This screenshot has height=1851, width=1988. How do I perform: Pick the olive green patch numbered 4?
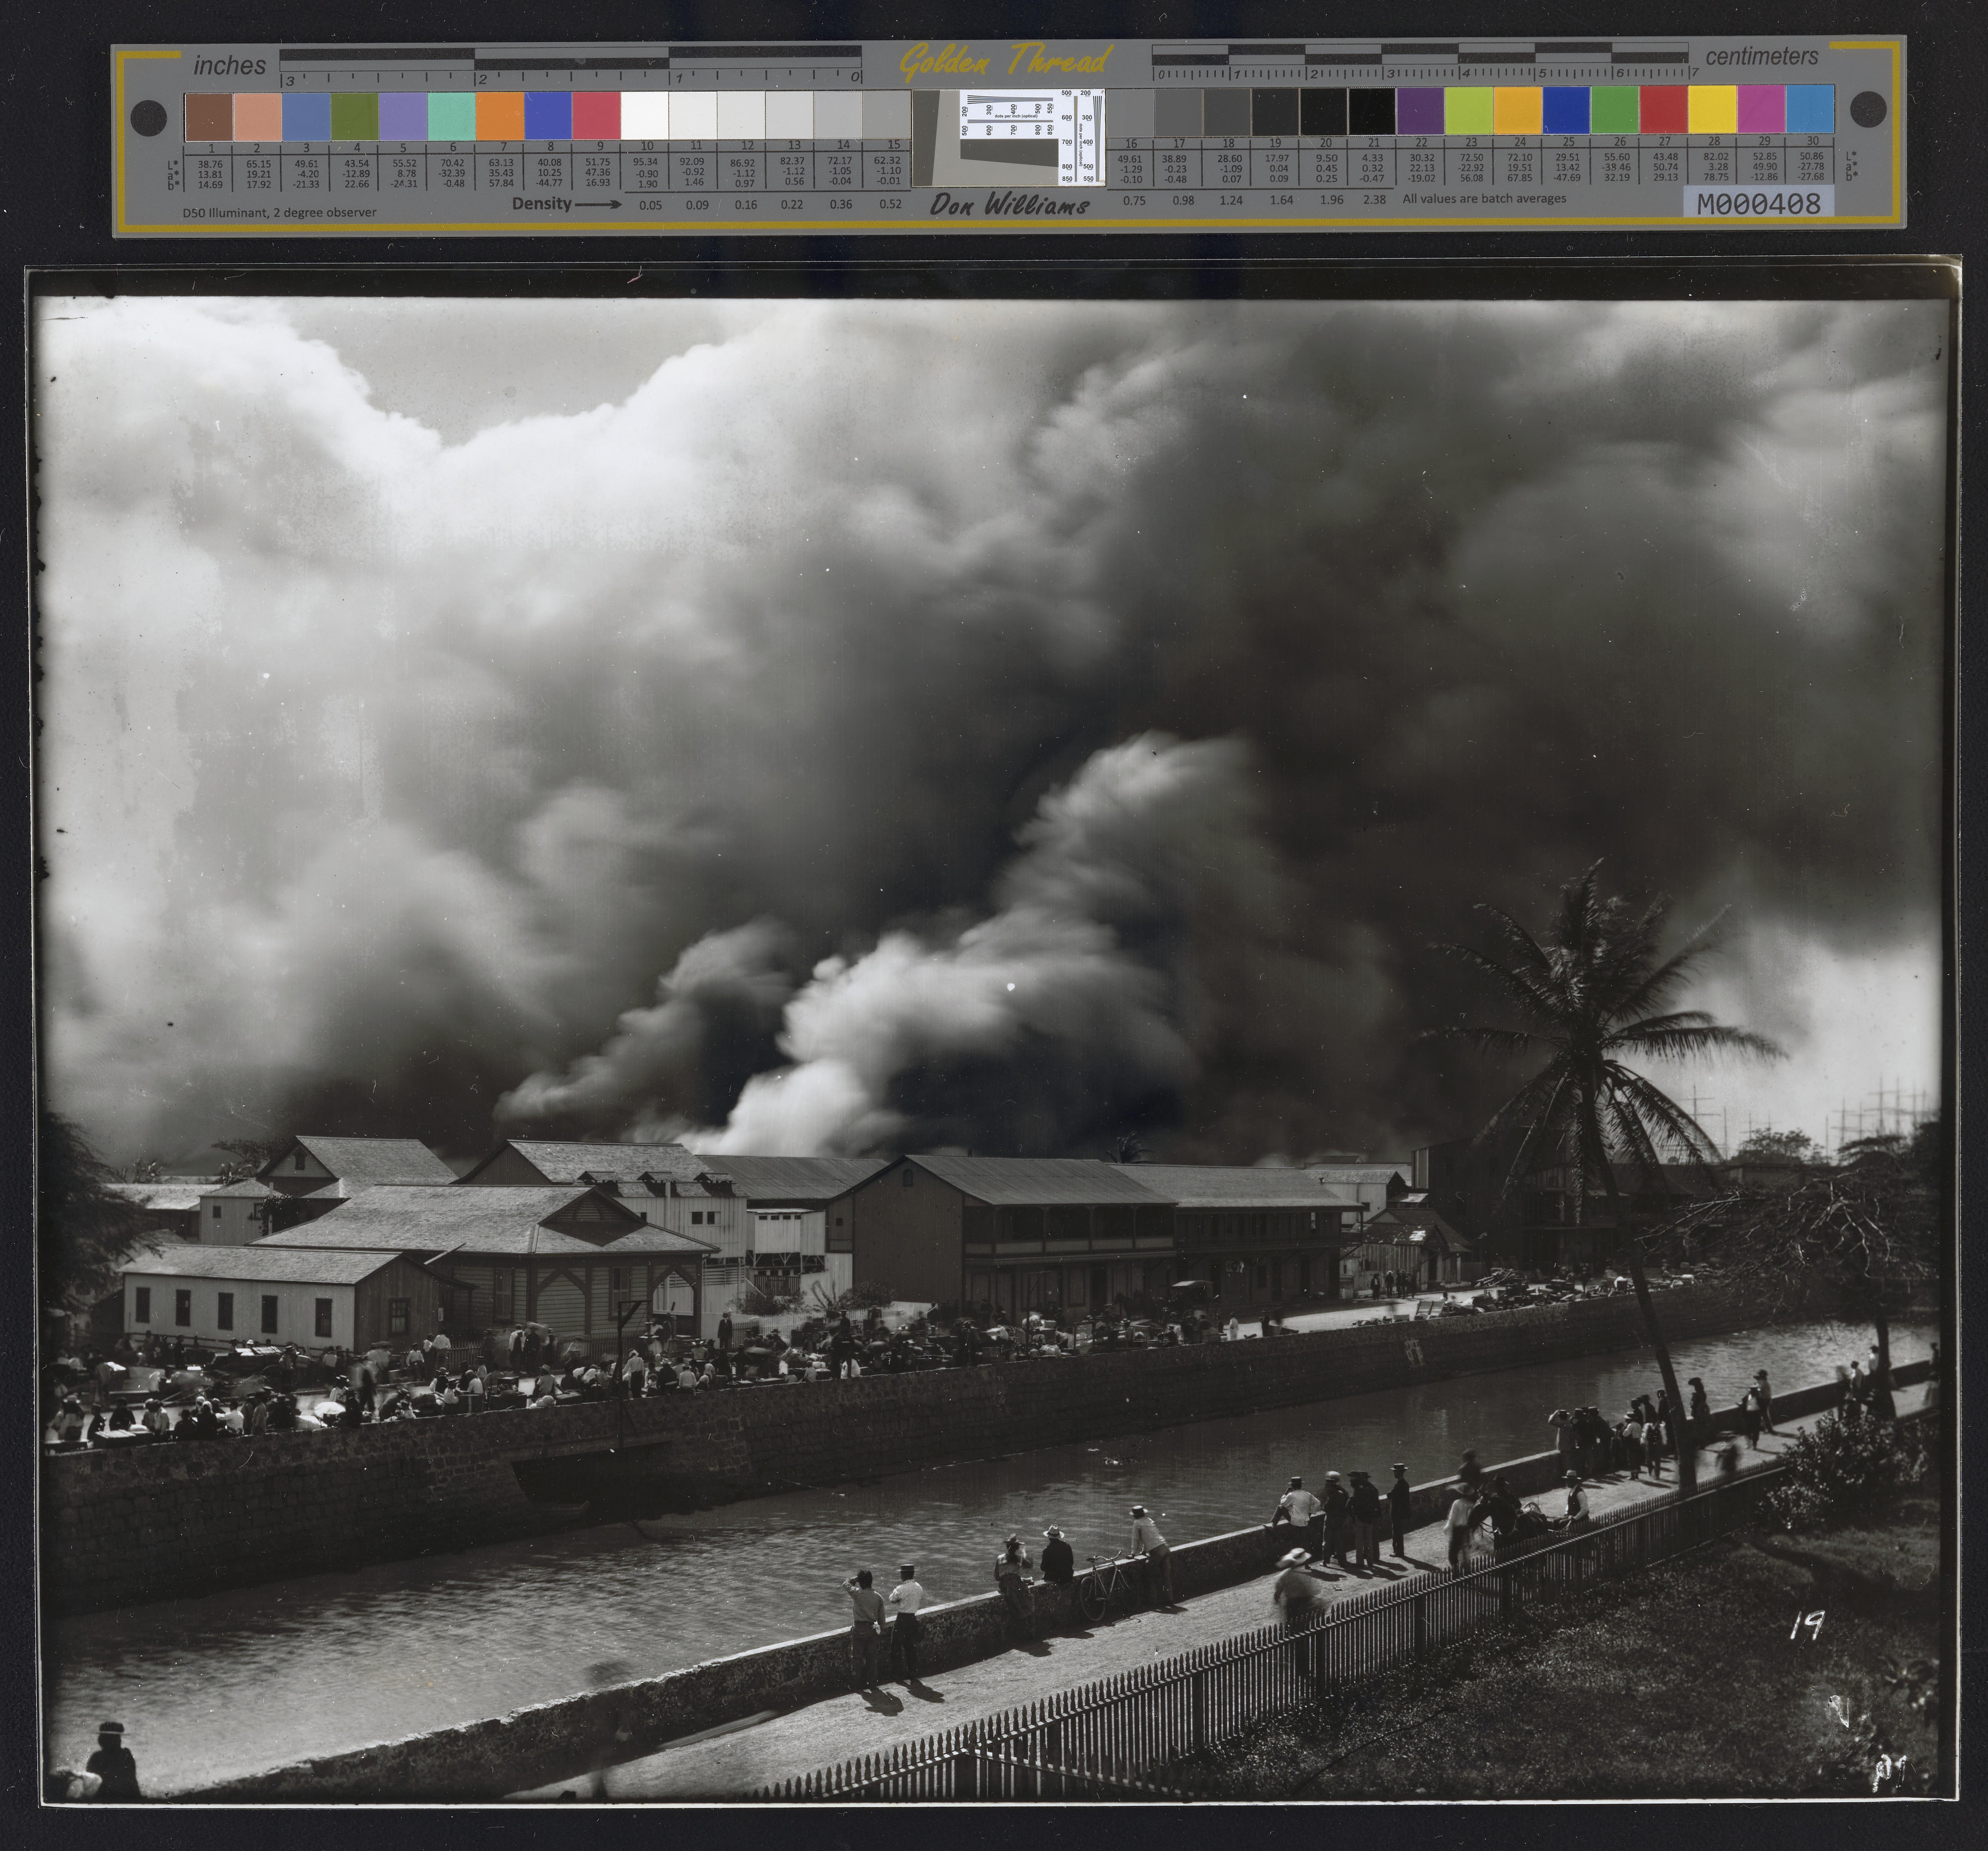(355, 116)
